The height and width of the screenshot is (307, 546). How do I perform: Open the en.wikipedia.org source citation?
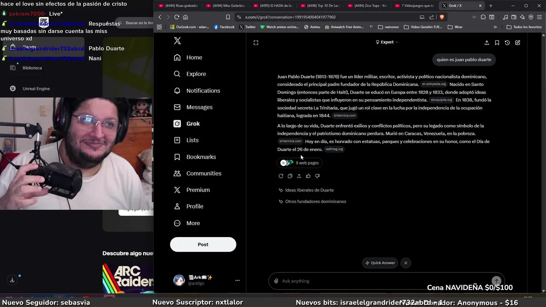434,84
